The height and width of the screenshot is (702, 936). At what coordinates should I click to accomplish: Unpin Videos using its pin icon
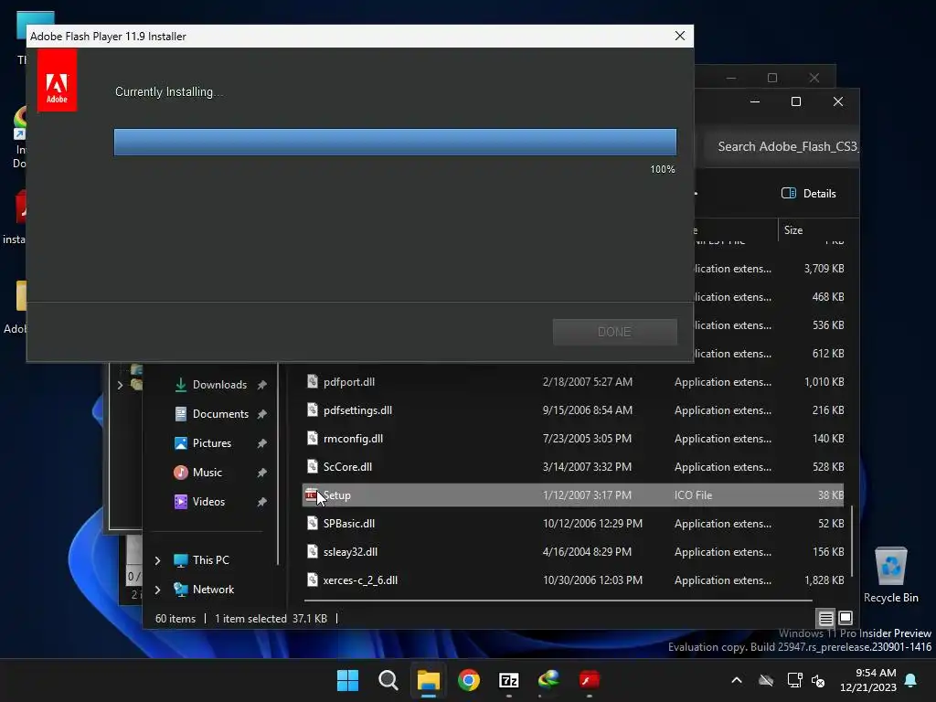pos(261,502)
